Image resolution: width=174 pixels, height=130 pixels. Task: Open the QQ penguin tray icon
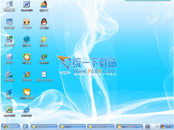pos(163,127)
